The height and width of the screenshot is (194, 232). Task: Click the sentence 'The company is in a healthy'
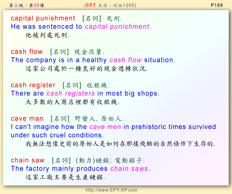pos(59,60)
